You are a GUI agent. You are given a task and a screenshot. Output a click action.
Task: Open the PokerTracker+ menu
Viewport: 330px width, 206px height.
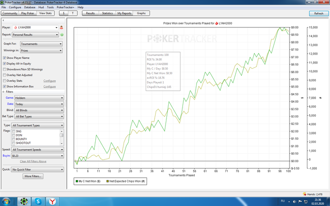point(65,7)
